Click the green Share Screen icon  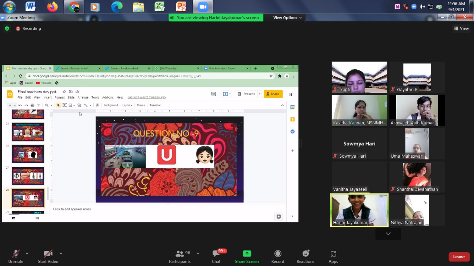coord(247,254)
